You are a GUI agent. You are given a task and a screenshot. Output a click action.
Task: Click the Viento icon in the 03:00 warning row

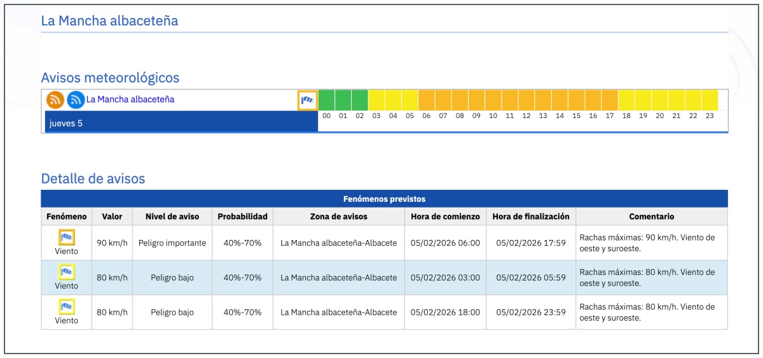67,273
